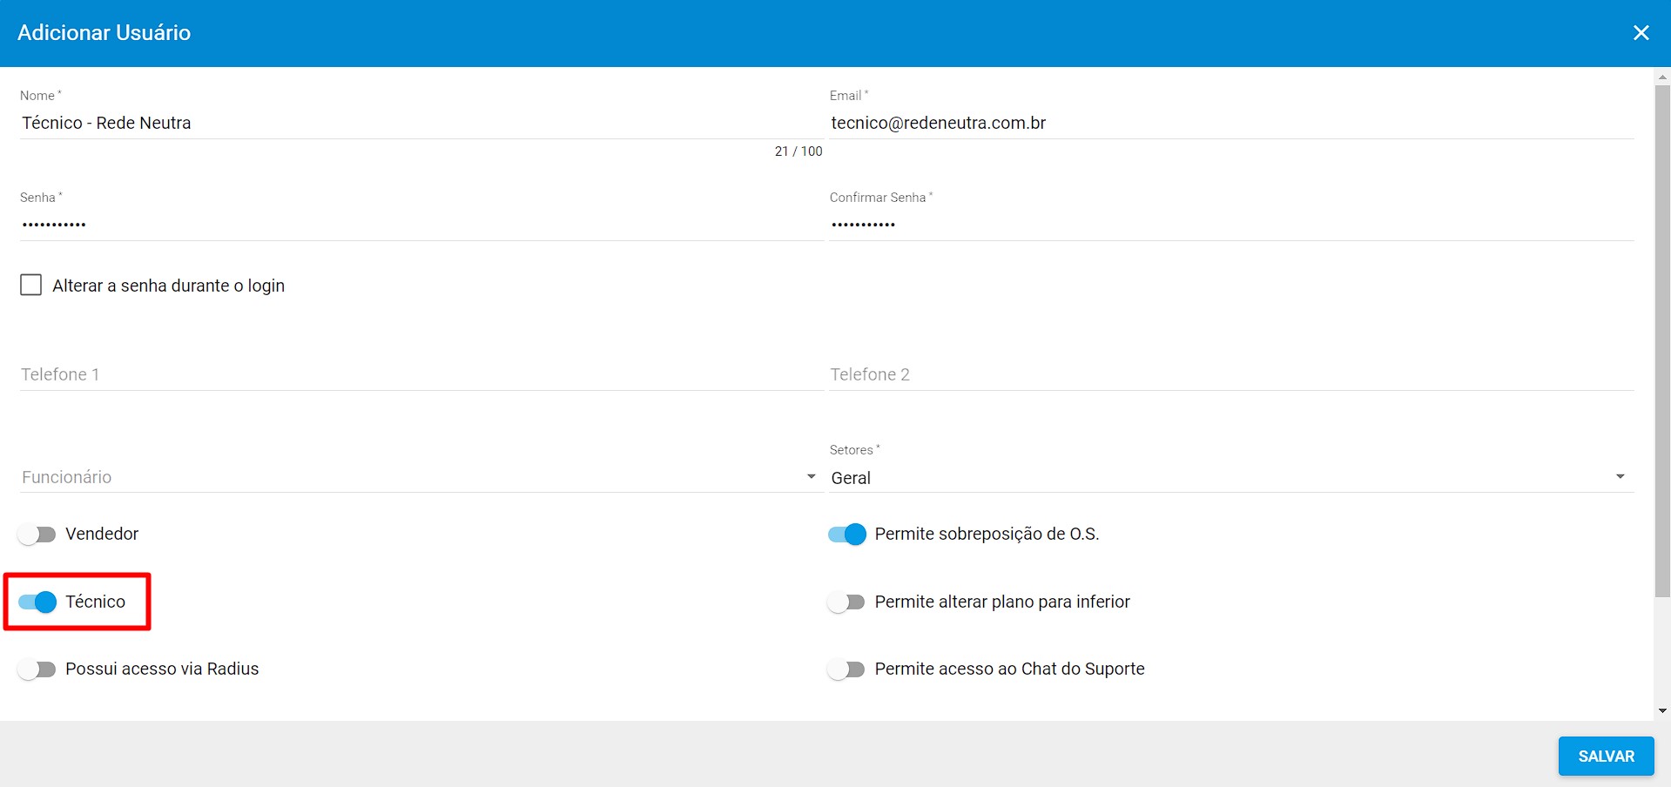Open the Funcionário dropdown

pos(418,477)
